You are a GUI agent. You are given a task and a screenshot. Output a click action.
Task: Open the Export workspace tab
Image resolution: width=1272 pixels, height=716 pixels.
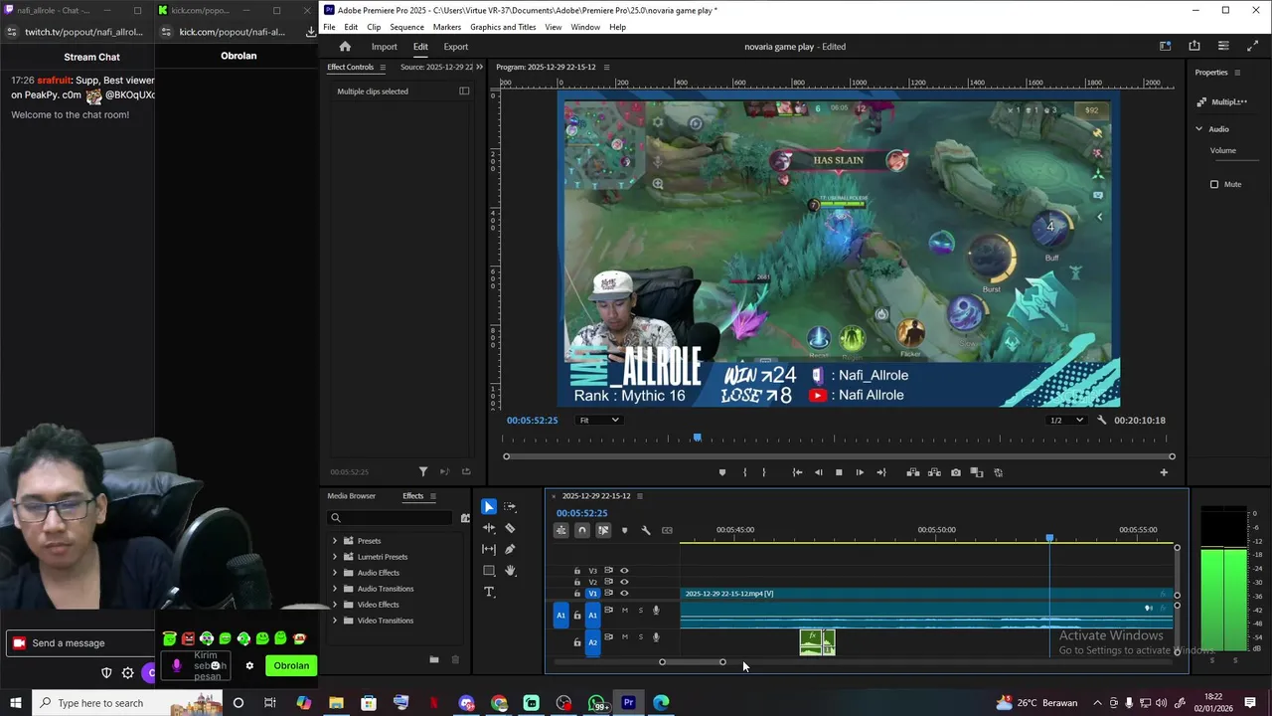tap(456, 47)
